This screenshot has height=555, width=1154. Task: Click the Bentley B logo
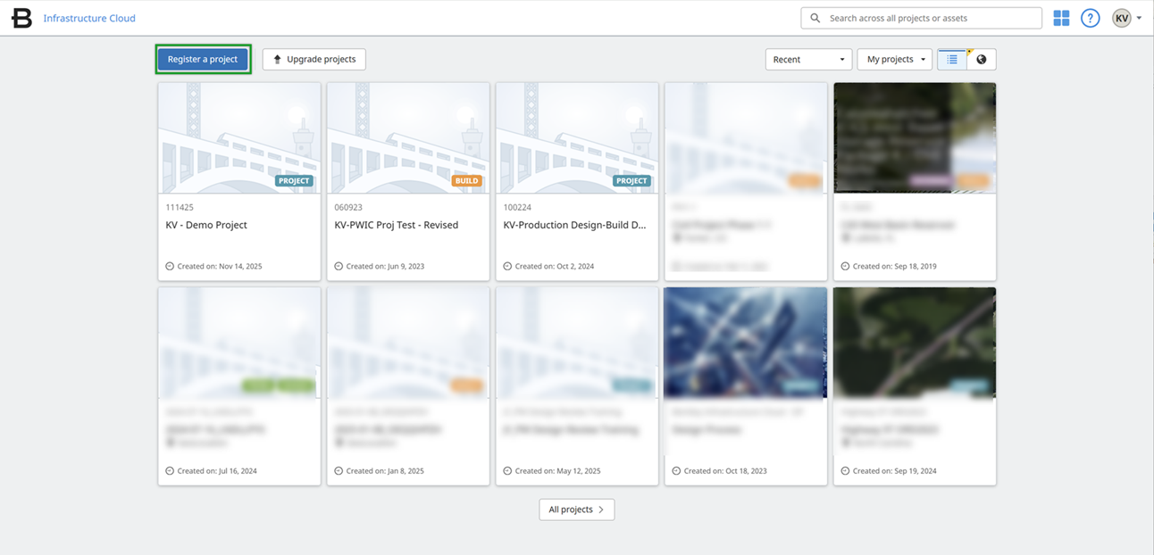tap(21, 18)
